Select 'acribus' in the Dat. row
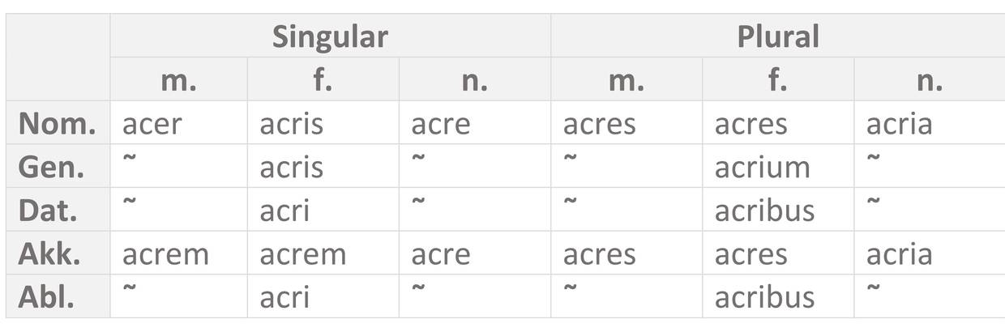 coord(764,211)
